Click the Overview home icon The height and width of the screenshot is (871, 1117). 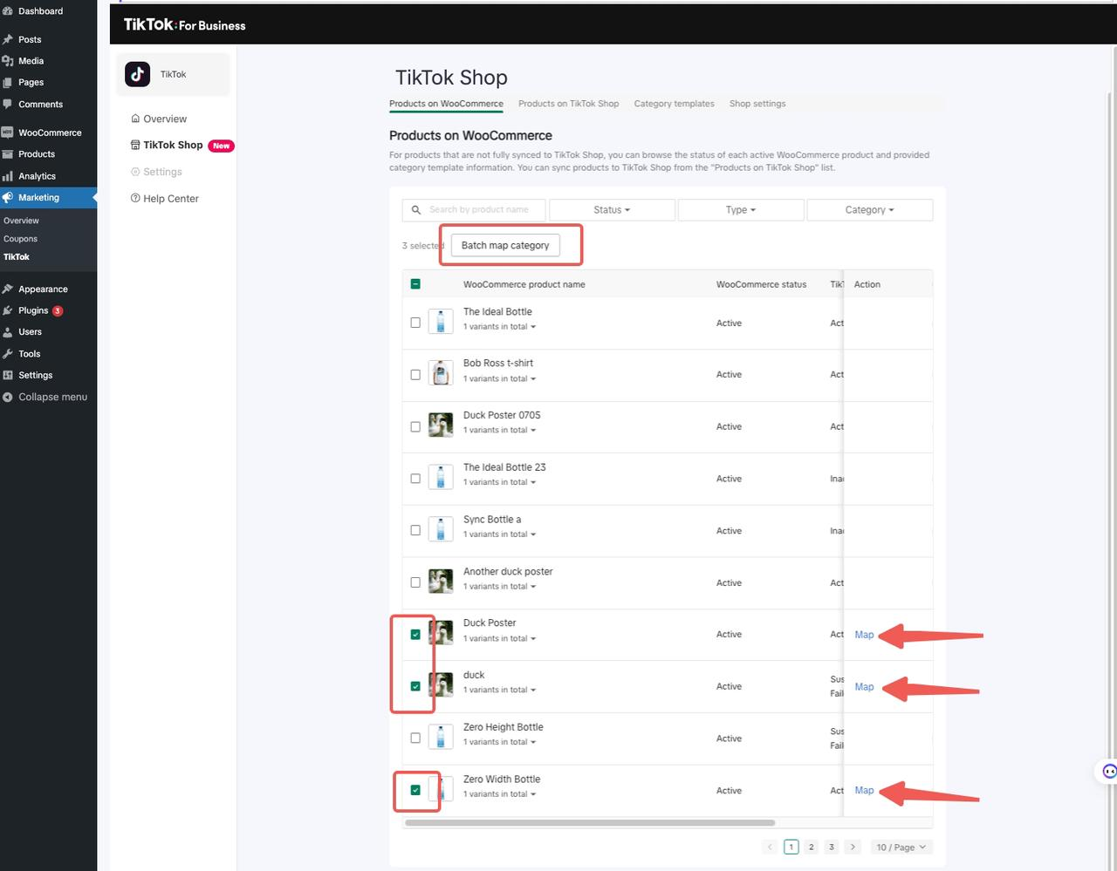point(135,119)
